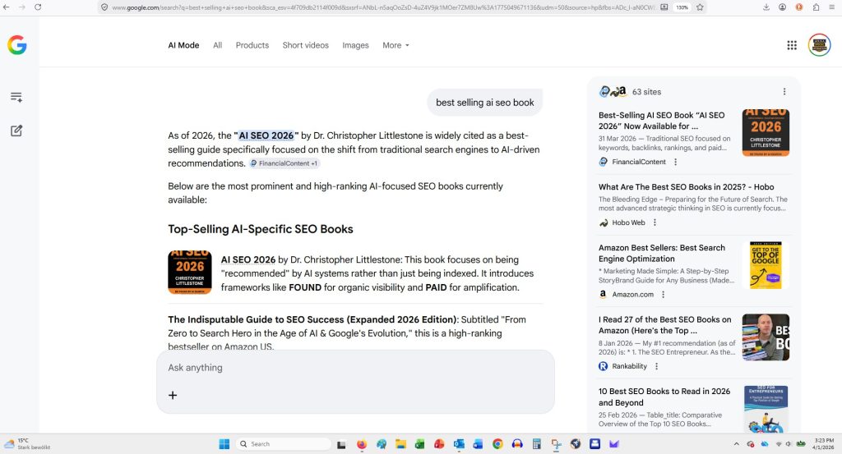Open Amazon Best Sellers Search Engine Optimization link
This screenshot has height=454, width=842.
click(x=662, y=253)
